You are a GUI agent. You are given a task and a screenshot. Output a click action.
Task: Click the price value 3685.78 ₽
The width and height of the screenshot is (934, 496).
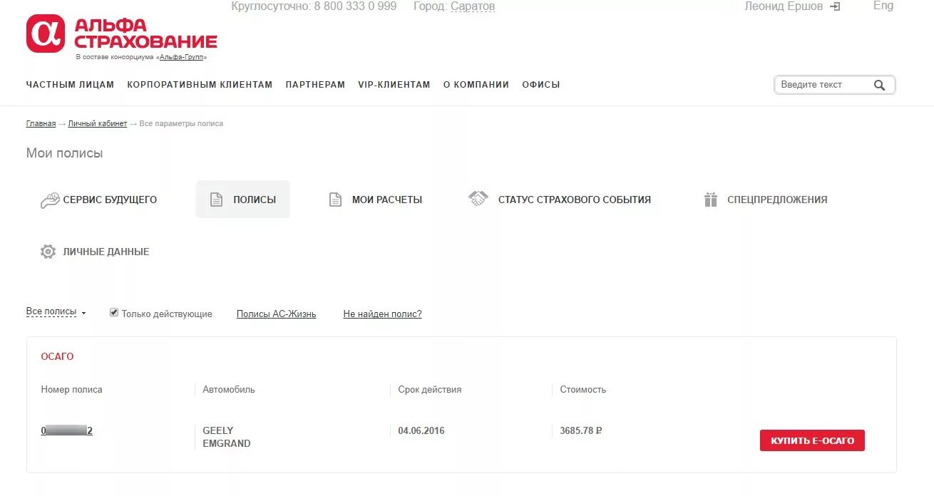(581, 430)
